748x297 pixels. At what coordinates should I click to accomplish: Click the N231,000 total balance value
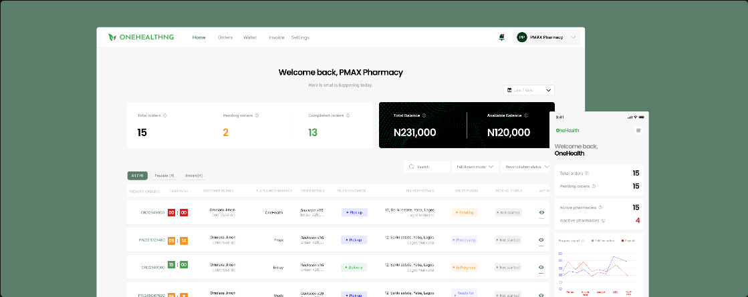click(414, 133)
